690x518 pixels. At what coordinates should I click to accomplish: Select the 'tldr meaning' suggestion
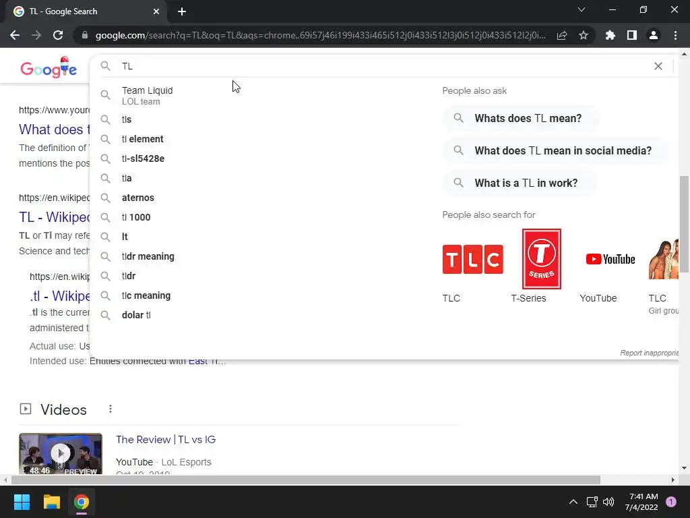[264, 256]
